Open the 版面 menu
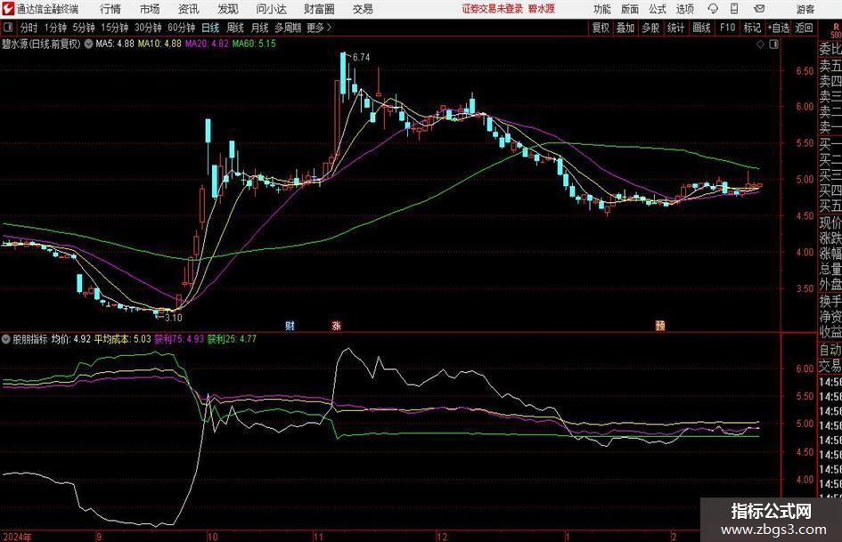The image size is (842, 542). pos(629,9)
